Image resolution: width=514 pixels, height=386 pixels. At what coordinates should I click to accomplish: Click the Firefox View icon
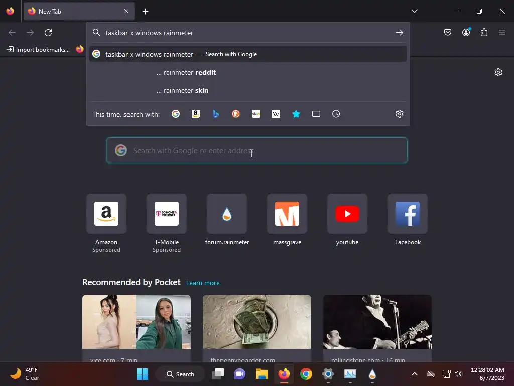pos(10,11)
